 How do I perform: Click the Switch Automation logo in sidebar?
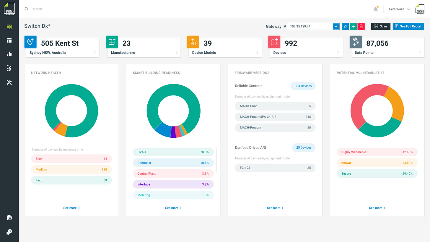9,9
